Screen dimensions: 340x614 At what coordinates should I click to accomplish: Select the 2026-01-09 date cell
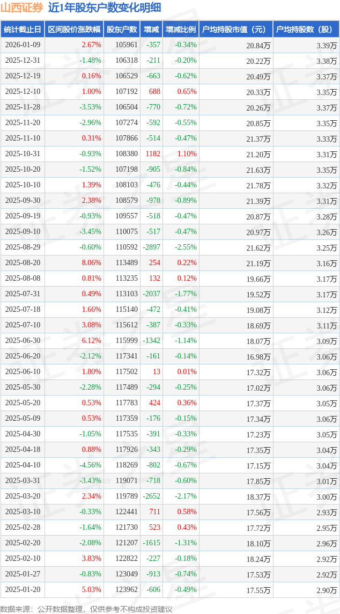pos(23,45)
